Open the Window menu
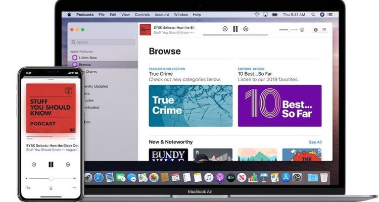Screen dimensions: 379x202 (x=181, y=15)
